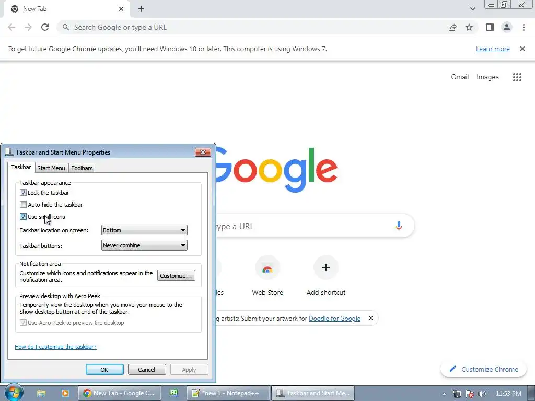Click the taskbar clock showing 11:53 PM

508,394
